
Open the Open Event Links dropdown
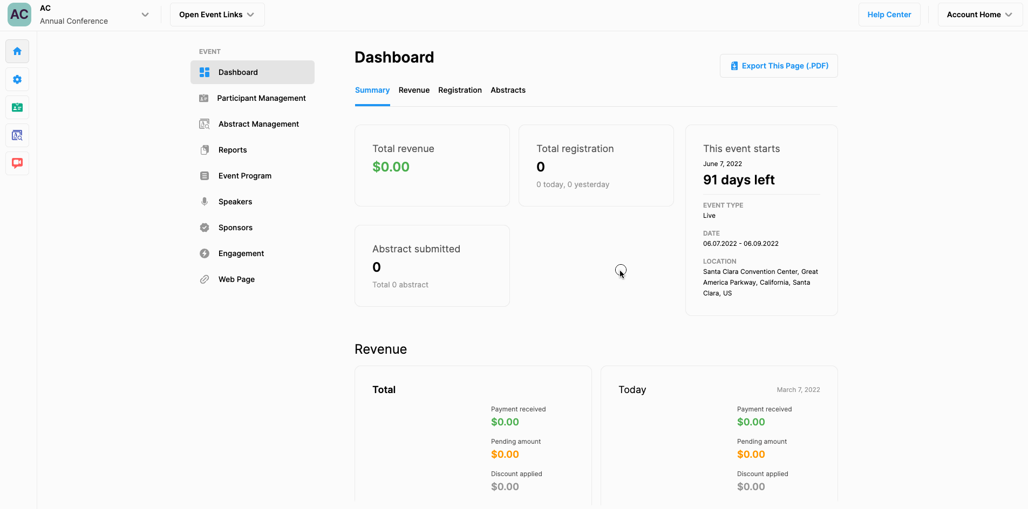[217, 15]
